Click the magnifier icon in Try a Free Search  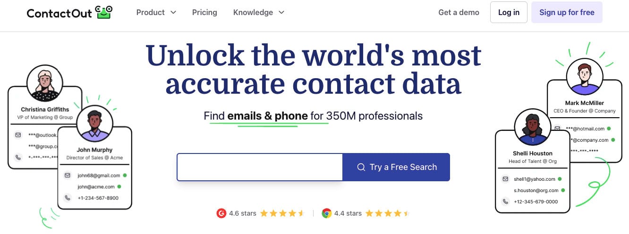pyautogui.click(x=361, y=167)
